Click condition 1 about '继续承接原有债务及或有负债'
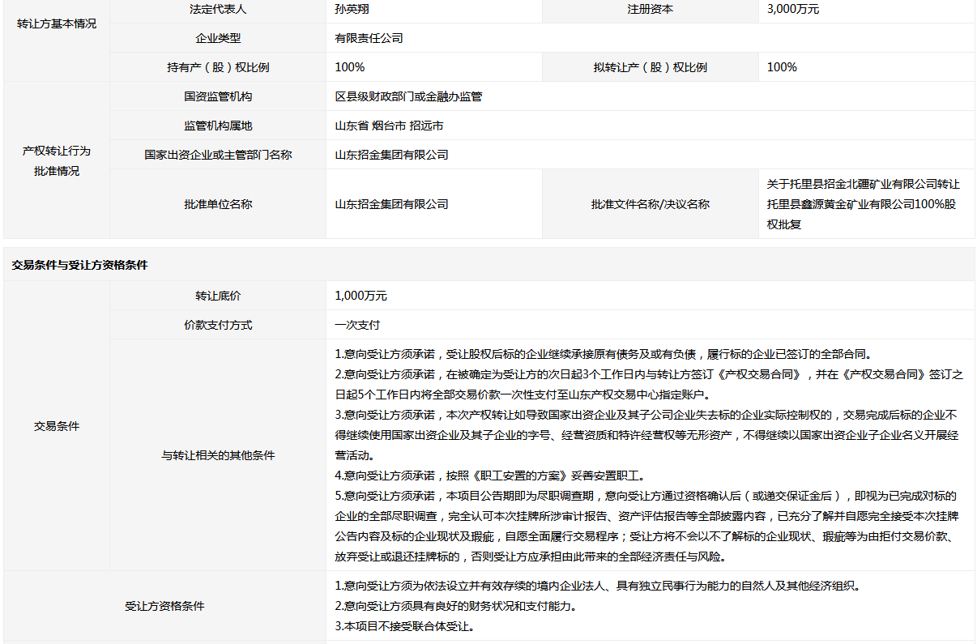Image resolution: width=977 pixels, height=644 pixels. tap(603, 354)
